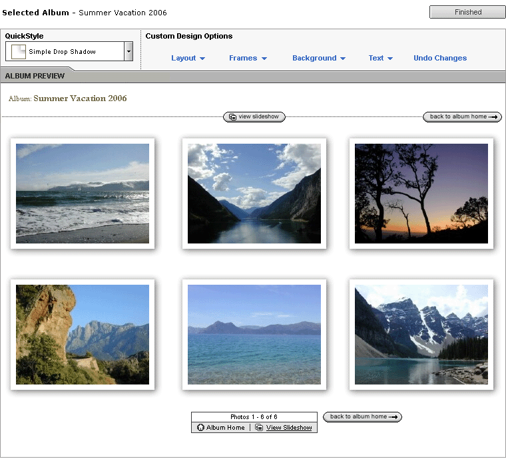506x459 pixels.
Task: Click the Selected Album header text
Action: click(x=35, y=13)
